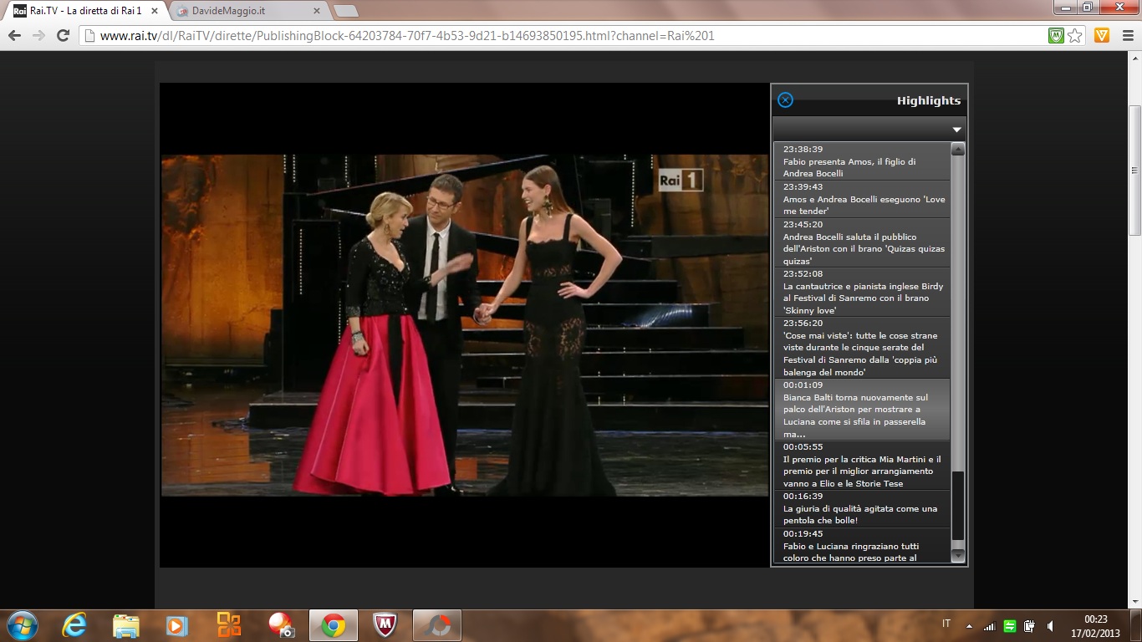Launch Internet Explorer from the taskbar
This screenshot has height=642, width=1142.
click(74, 625)
